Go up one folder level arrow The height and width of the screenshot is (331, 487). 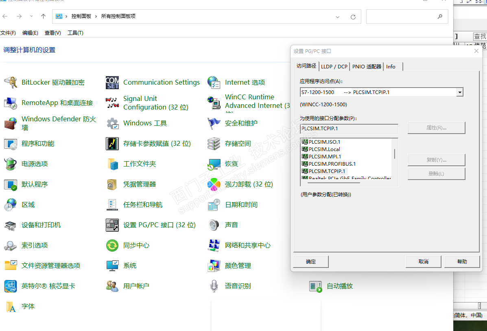tap(43, 16)
